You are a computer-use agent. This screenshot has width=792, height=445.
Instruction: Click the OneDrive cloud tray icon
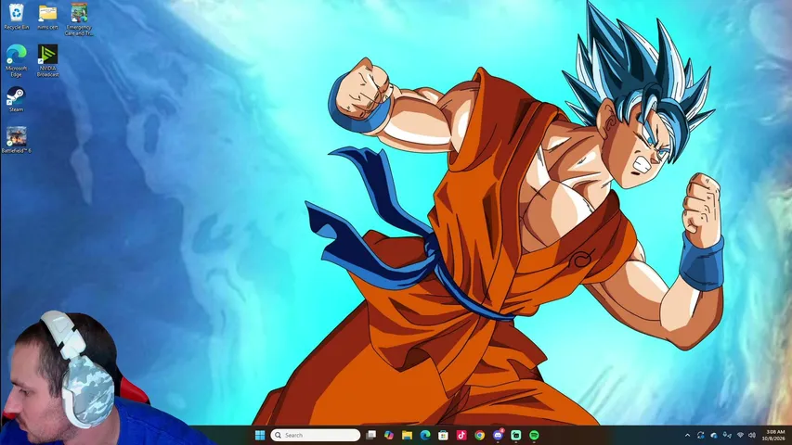coord(714,435)
